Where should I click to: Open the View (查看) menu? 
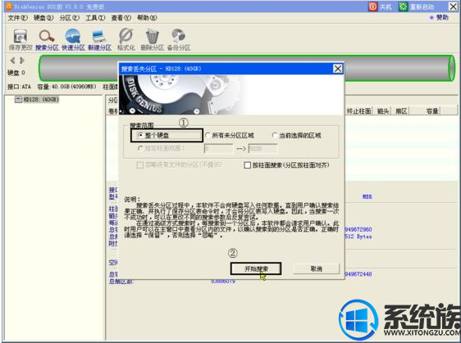[x=121, y=18]
